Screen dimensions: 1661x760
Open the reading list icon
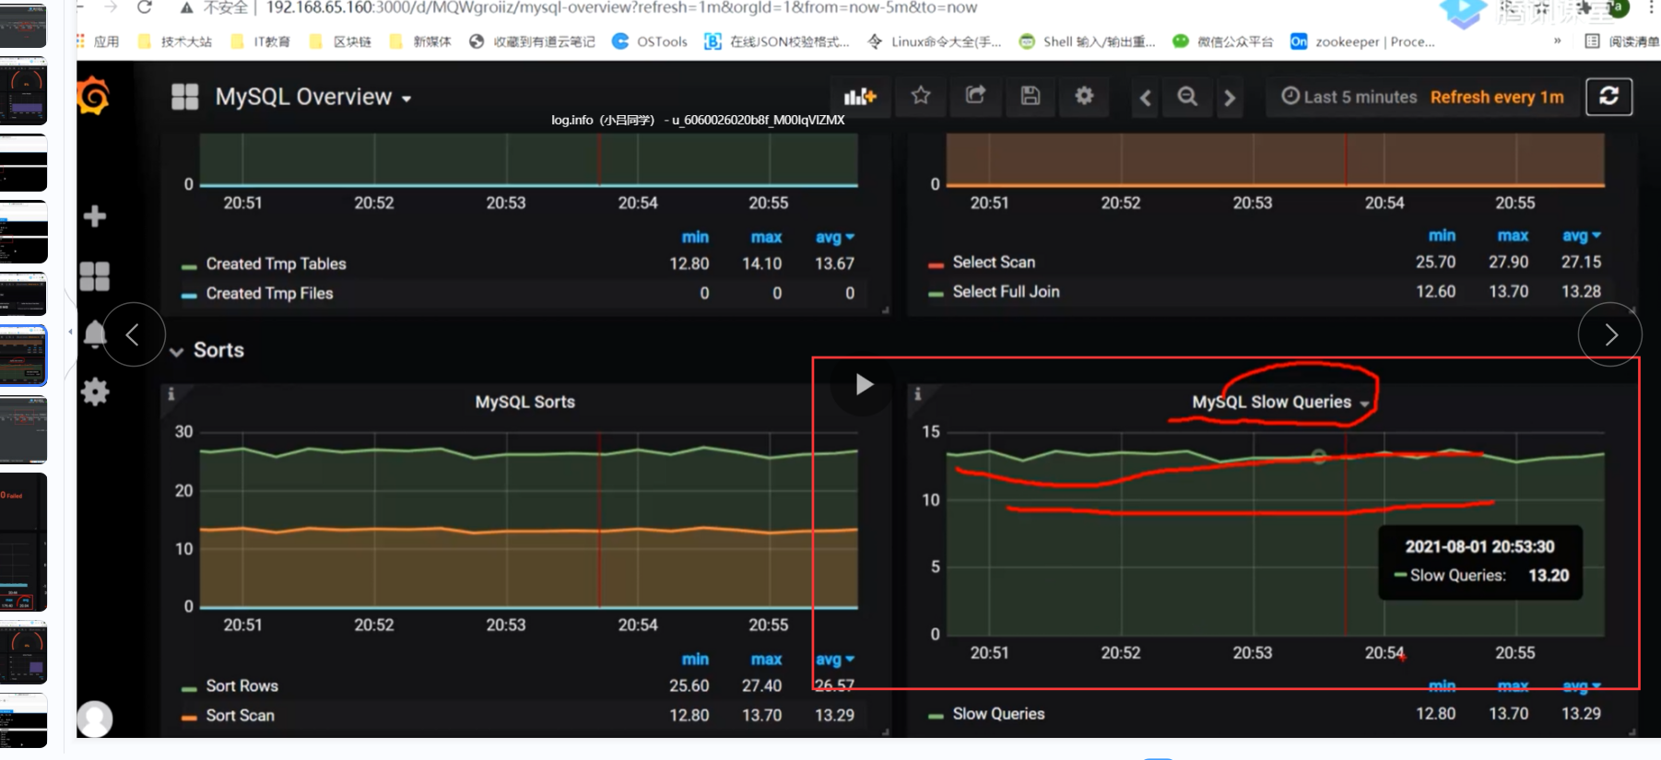coord(1592,41)
